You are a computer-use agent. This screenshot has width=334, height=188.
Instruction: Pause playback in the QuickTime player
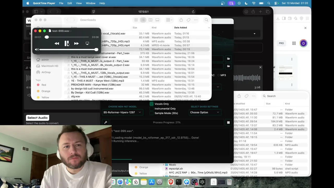tap(67, 43)
